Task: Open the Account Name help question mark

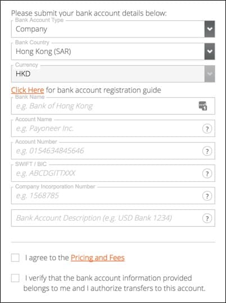Action: pyautogui.click(x=207, y=128)
